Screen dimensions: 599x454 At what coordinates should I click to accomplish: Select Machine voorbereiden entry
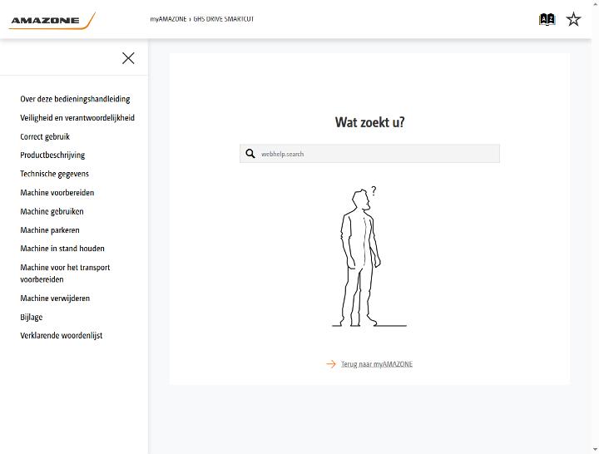(57, 192)
